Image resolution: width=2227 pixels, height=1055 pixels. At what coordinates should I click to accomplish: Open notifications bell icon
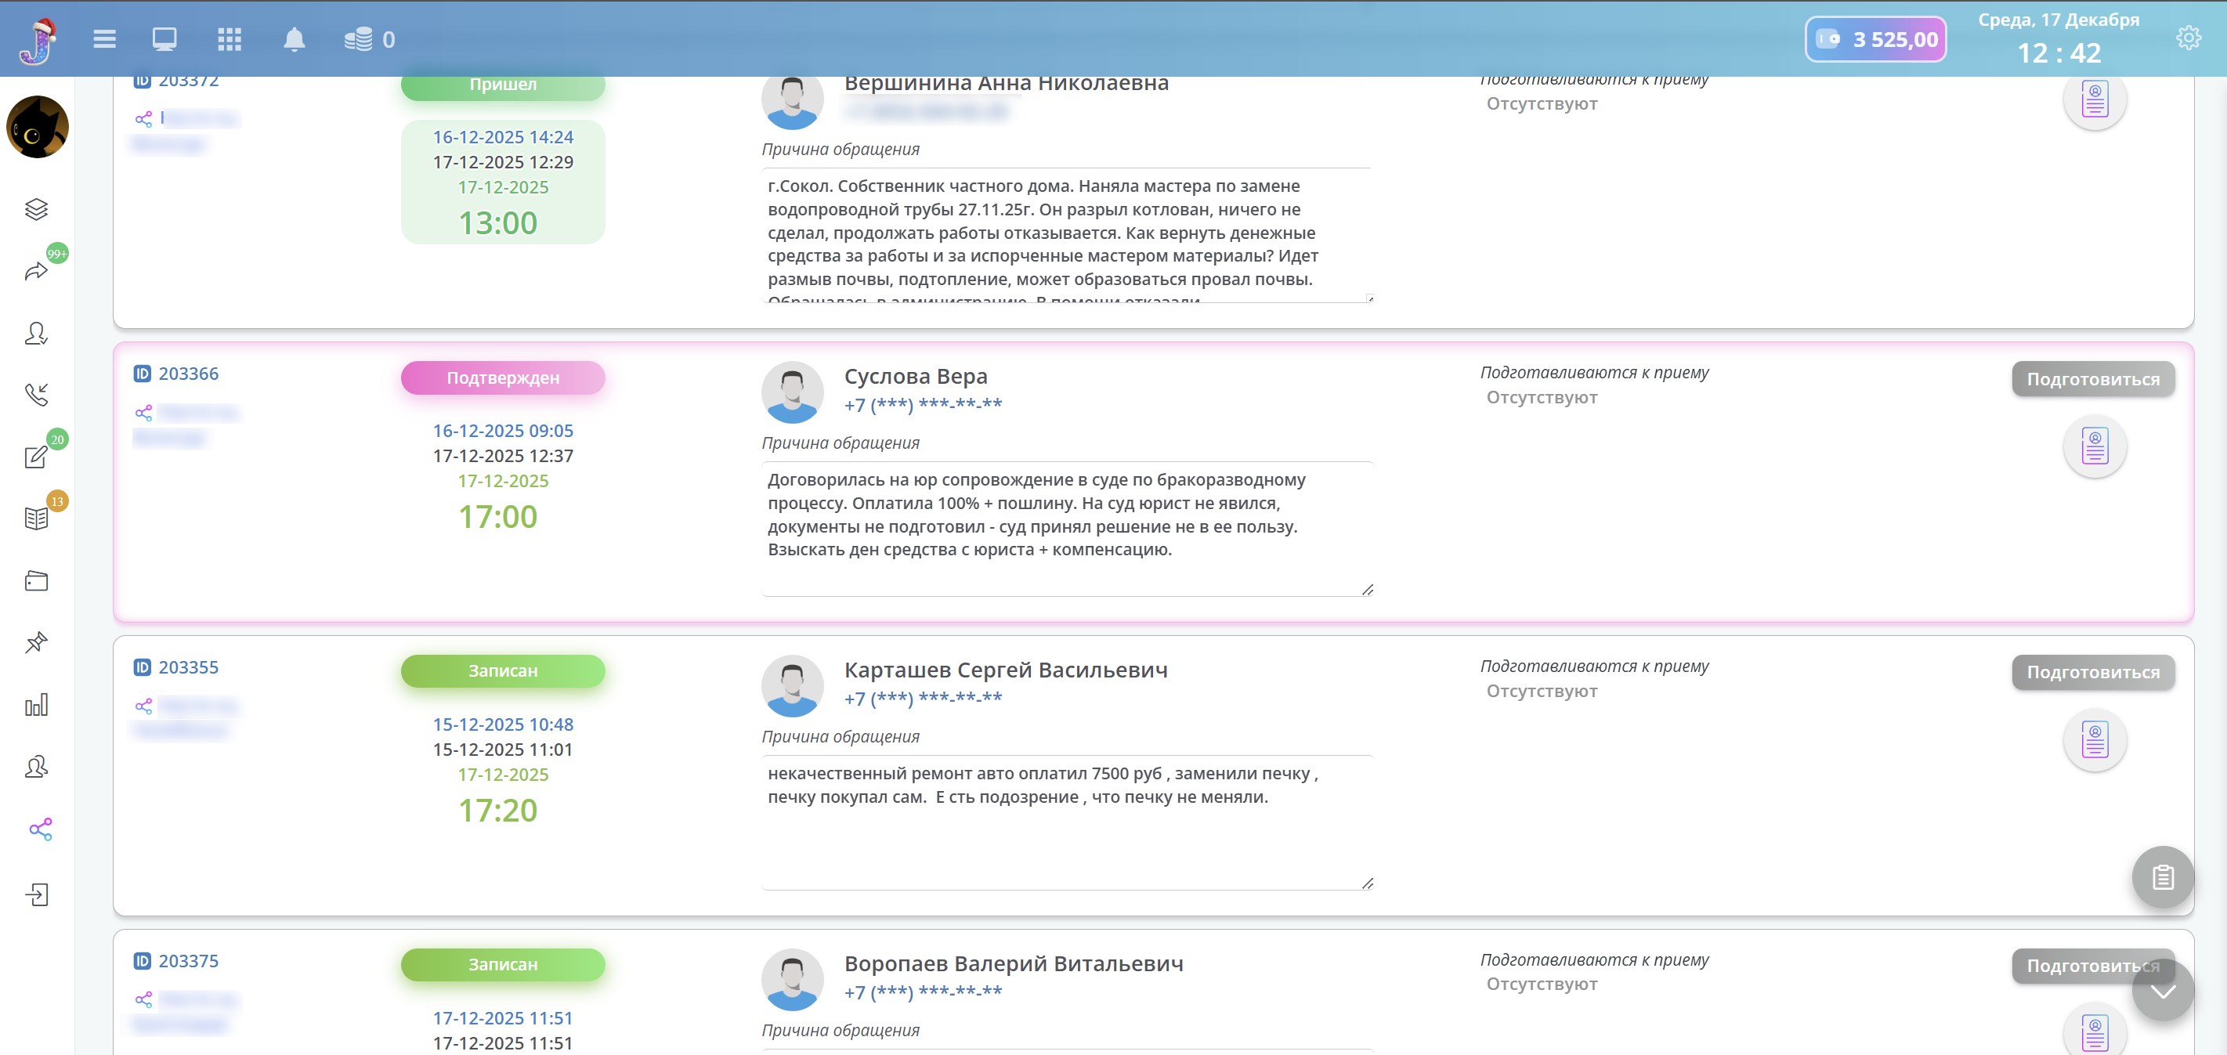[294, 39]
